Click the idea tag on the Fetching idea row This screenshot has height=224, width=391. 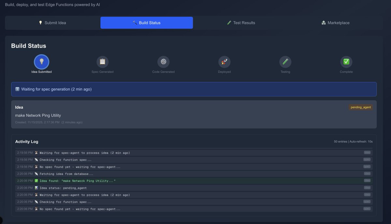click(367, 174)
